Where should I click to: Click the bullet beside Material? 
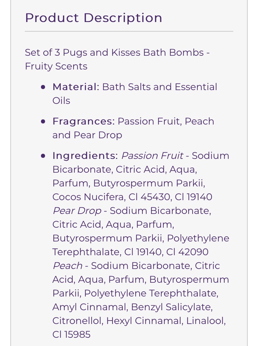43,87
